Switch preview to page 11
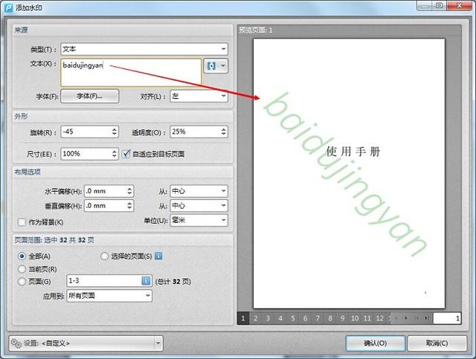 [367, 318]
